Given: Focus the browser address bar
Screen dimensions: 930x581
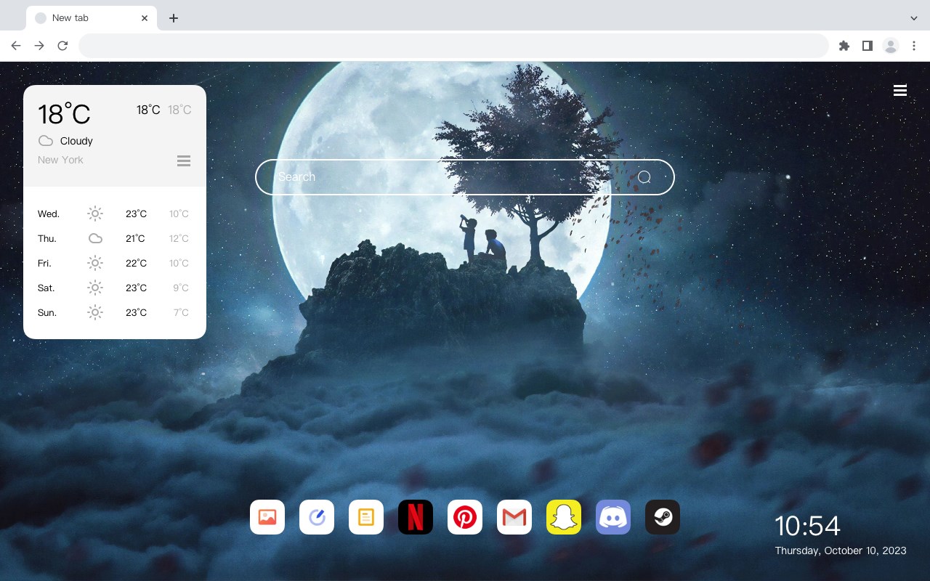Looking at the screenshot, I should [453, 46].
